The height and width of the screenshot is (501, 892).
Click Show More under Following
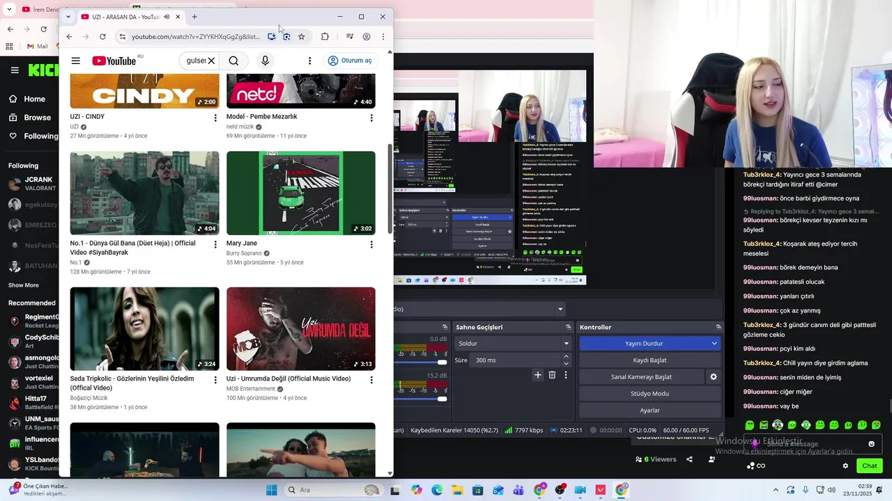coord(24,285)
